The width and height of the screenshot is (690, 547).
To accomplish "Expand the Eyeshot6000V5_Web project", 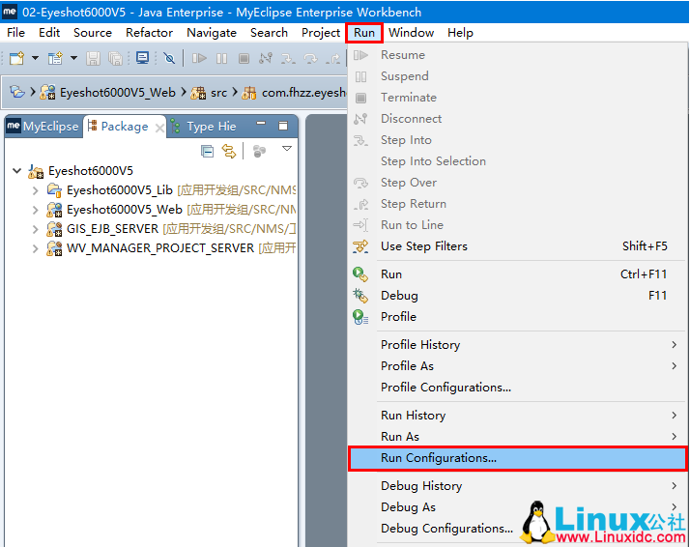I will point(36,210).
